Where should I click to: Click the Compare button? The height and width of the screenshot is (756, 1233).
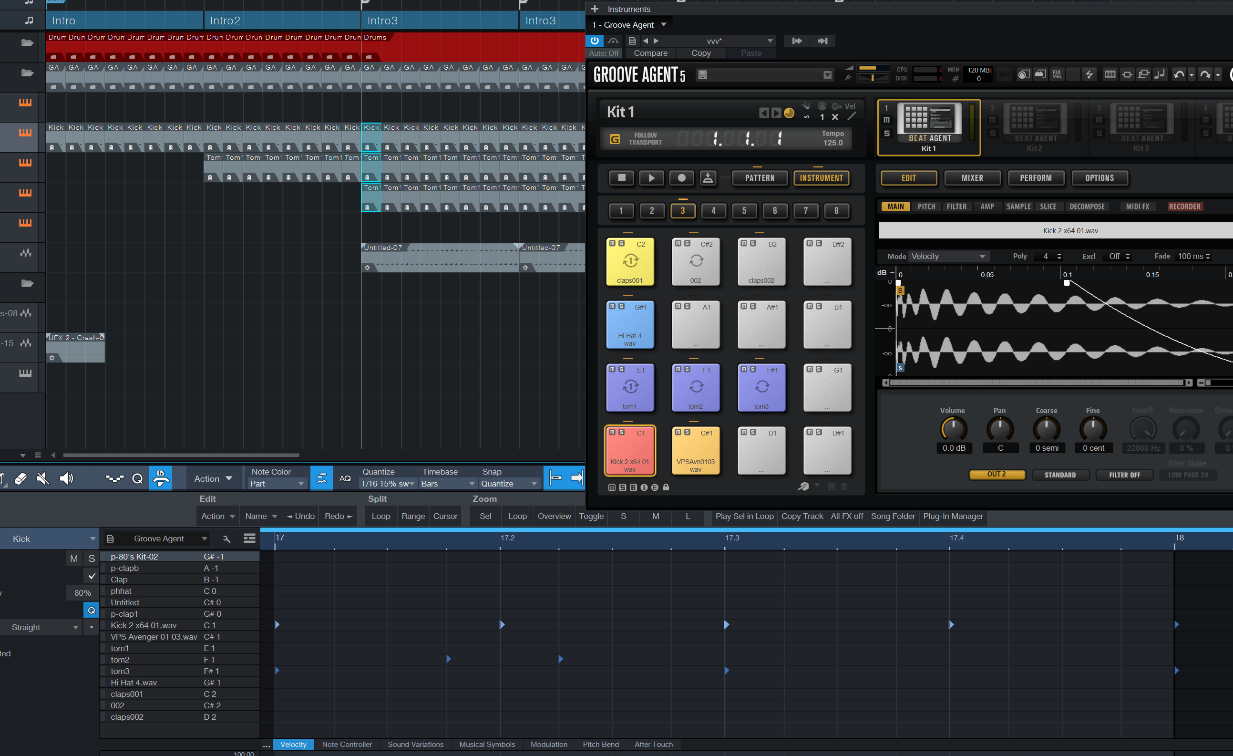click(x=650, y=53)
